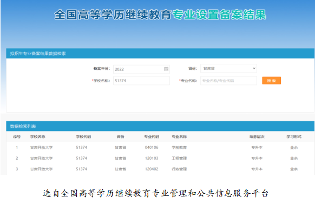
Task: Select the 学校名称 table column header
Action: [37, 136]
